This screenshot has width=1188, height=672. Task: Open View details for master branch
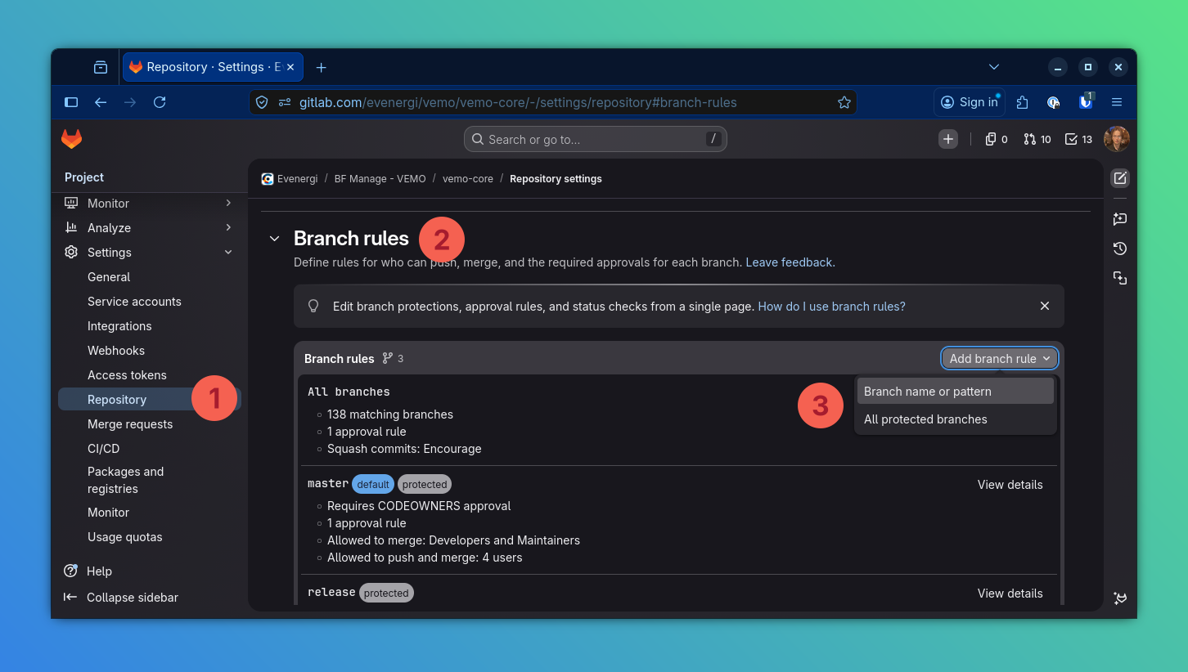pos(1010,485)
